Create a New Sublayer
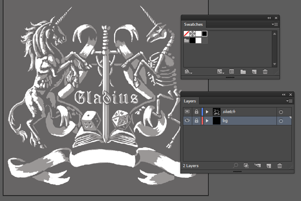 point(257,165)
